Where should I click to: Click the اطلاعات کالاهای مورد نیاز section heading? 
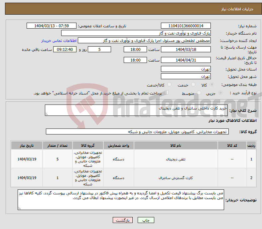tap(232, 120)
